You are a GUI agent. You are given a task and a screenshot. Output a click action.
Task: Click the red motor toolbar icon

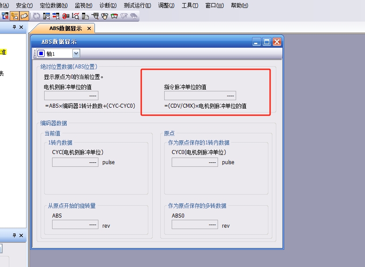point(65,16)
